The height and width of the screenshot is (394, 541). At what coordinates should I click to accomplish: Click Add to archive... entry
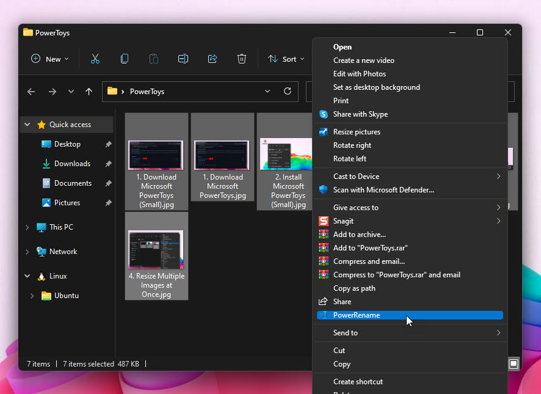410,235
